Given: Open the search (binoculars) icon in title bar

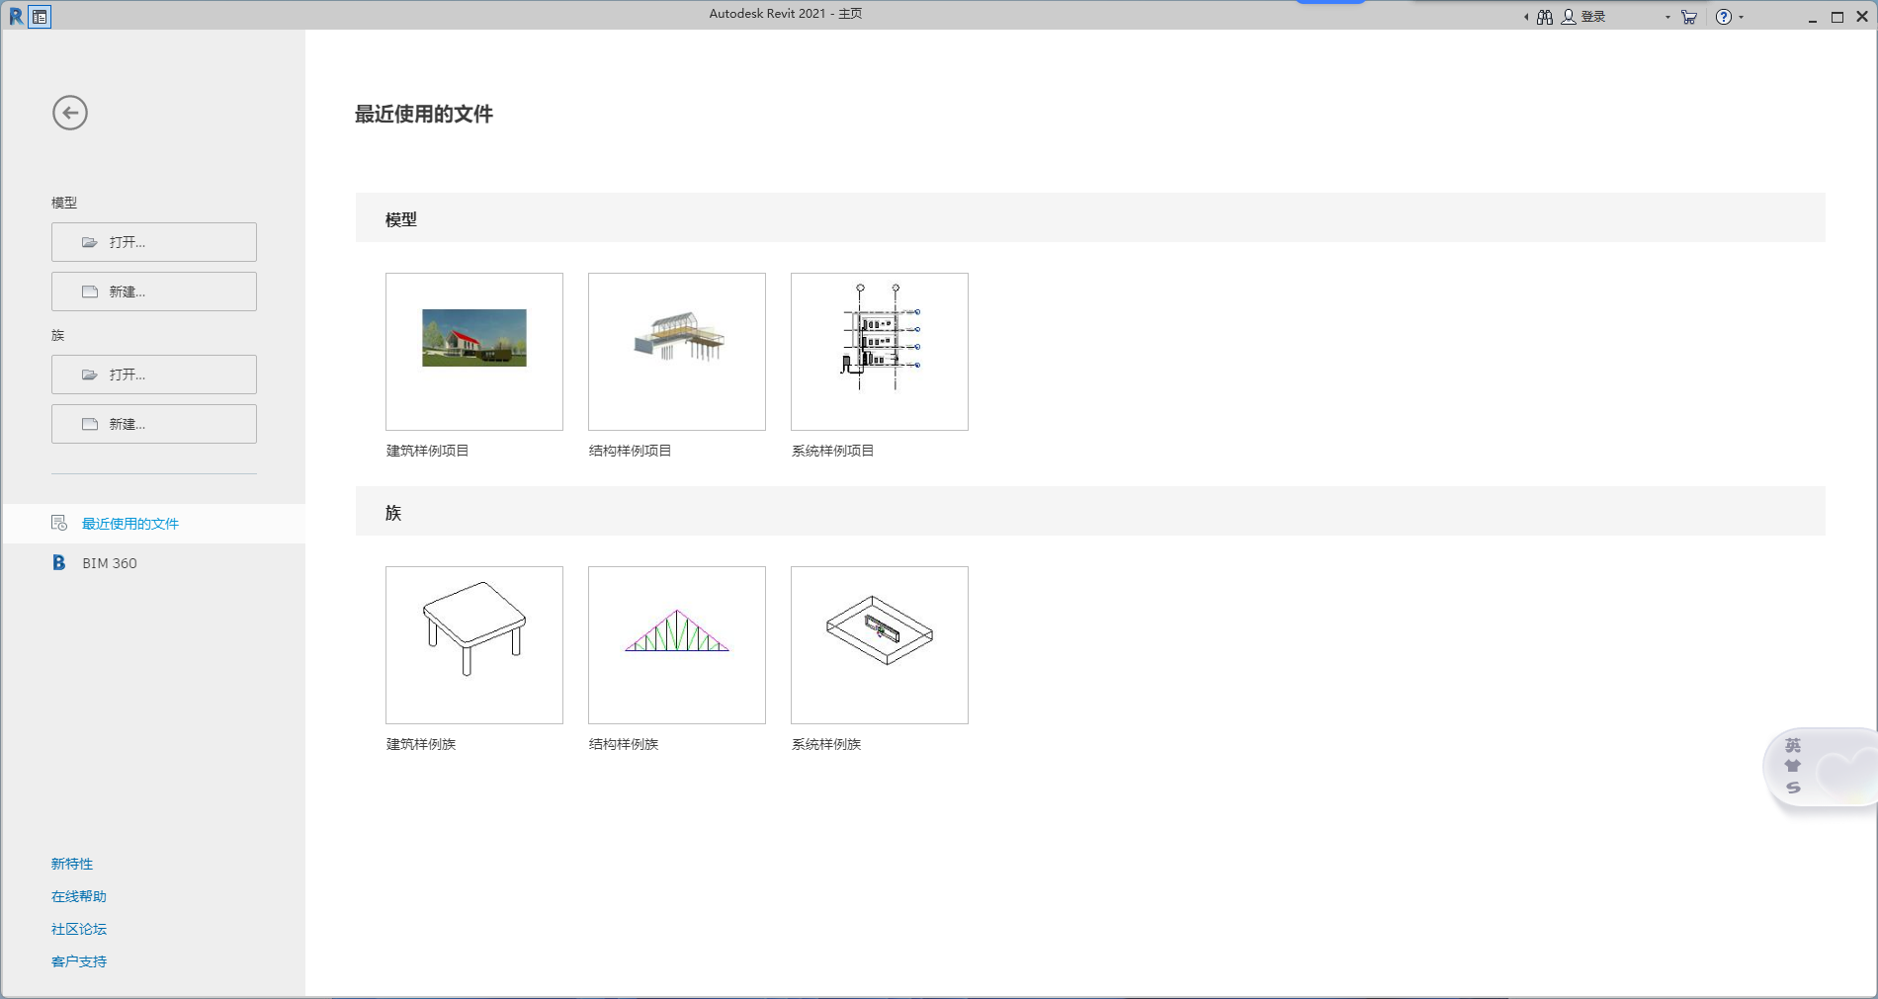Looking at the screenshot, I should (1543, 16).
